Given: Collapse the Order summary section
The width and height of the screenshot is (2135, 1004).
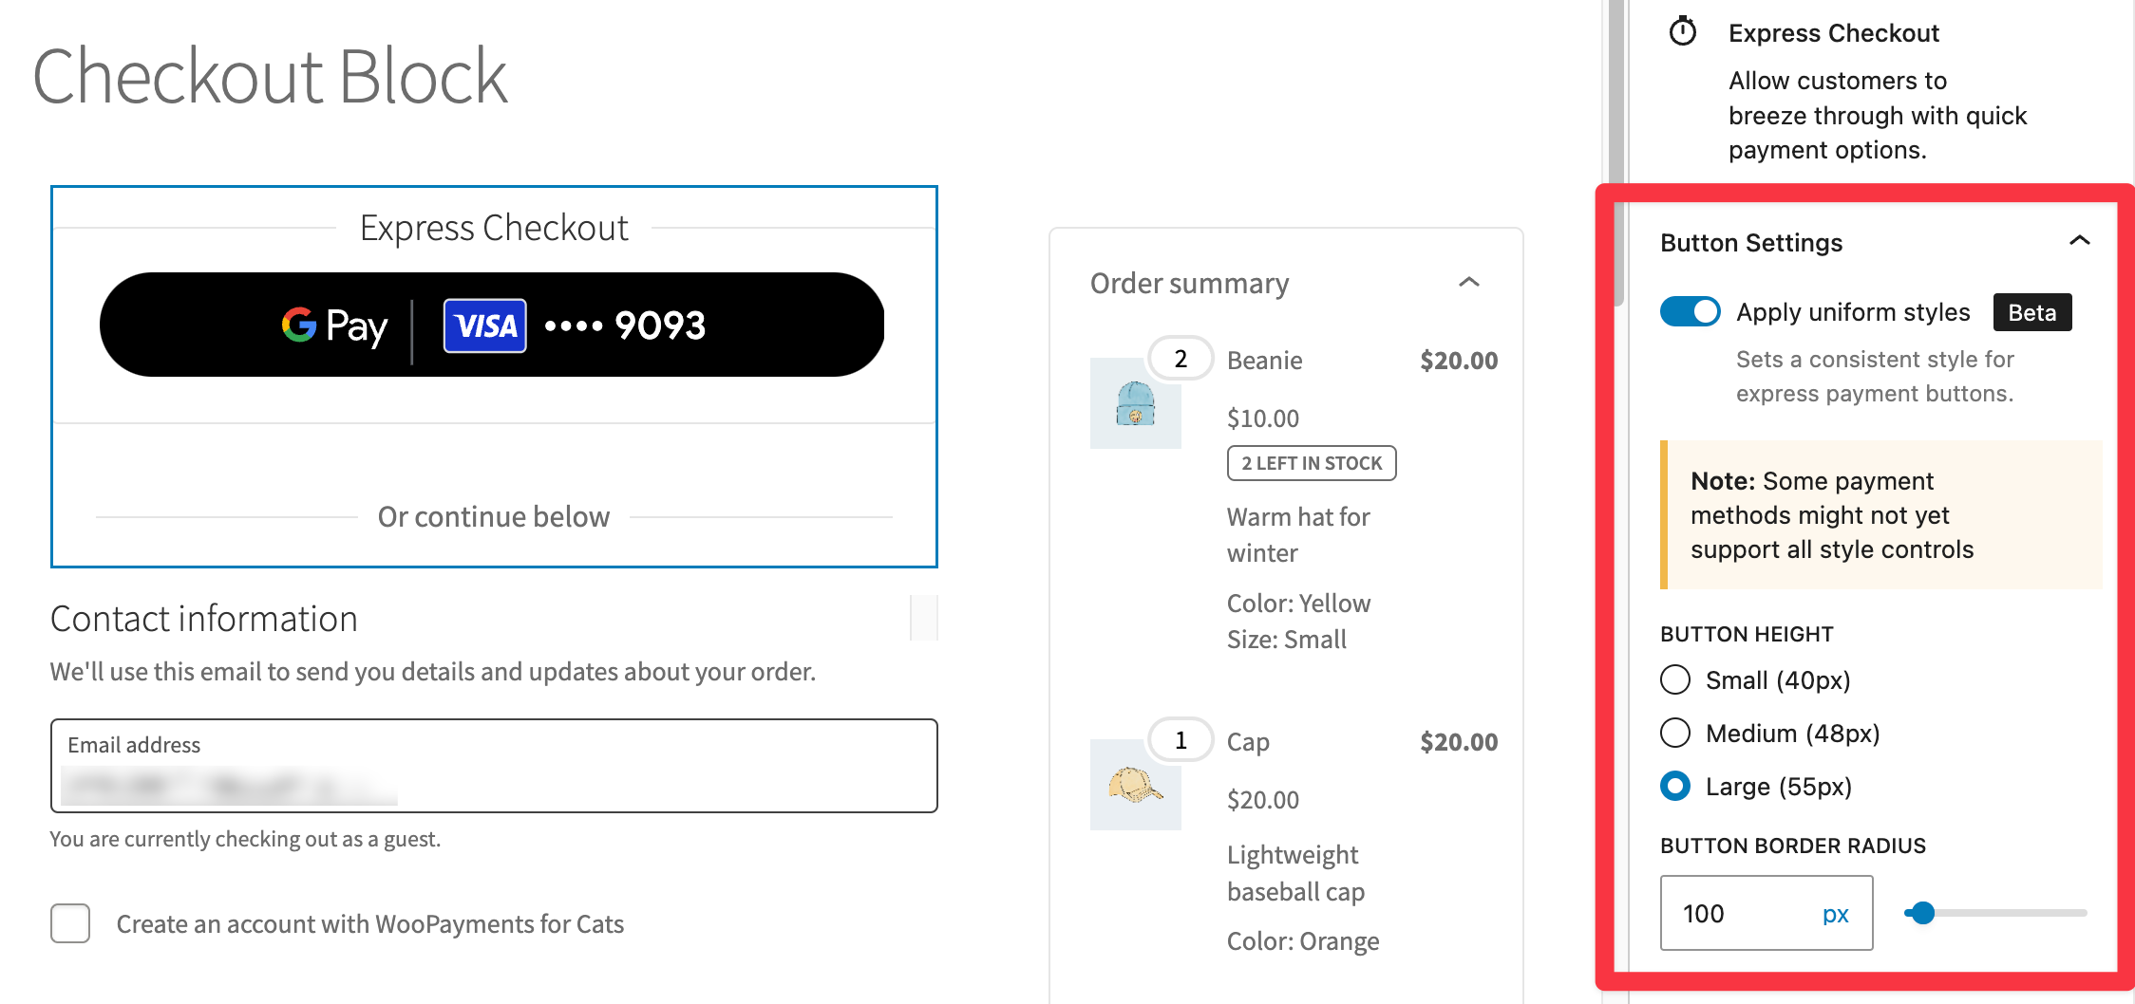Looking at the screenshot, I should tap(1468, 282).
